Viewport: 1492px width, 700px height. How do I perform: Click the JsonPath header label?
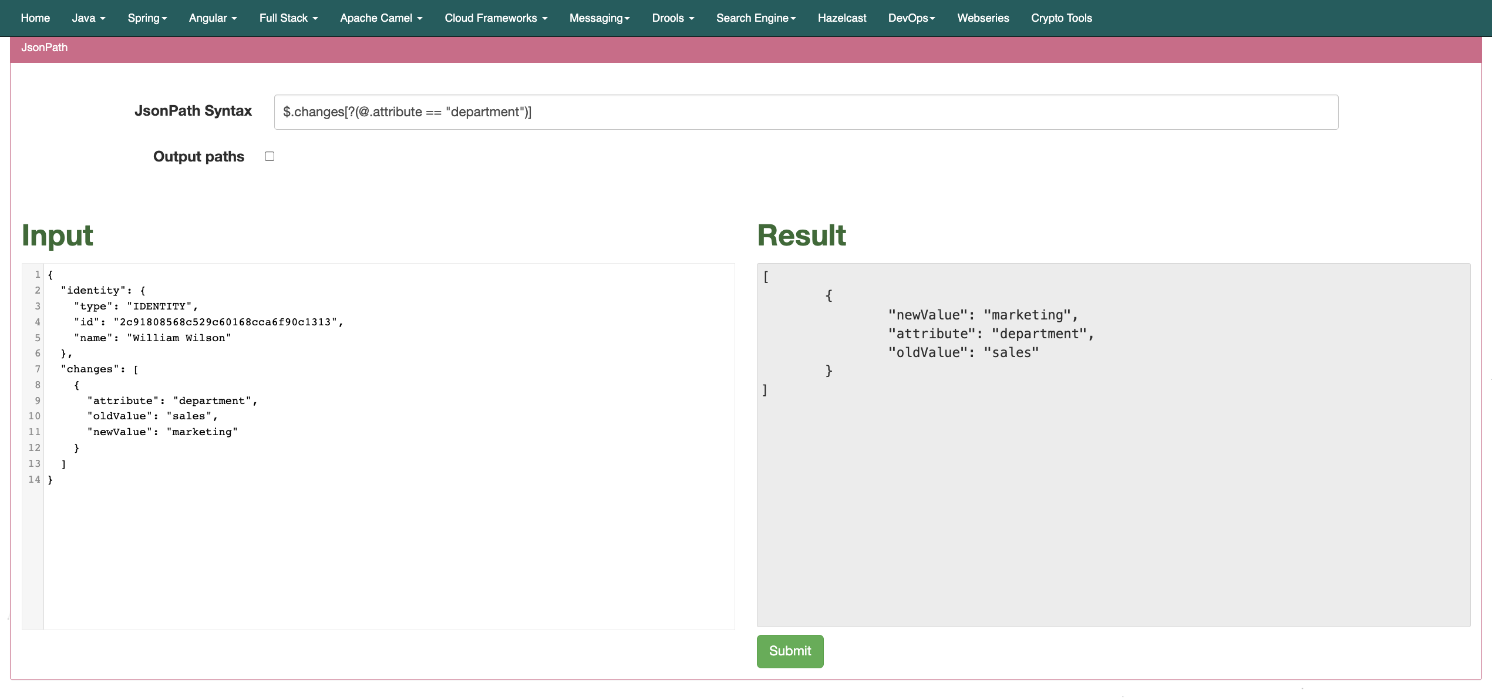click(x=45, y=48)
